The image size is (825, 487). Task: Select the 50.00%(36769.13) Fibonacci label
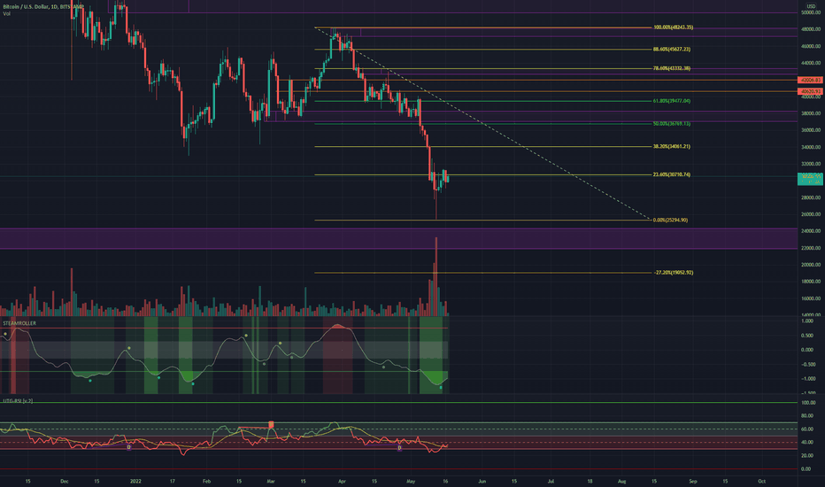coord(671,124)
